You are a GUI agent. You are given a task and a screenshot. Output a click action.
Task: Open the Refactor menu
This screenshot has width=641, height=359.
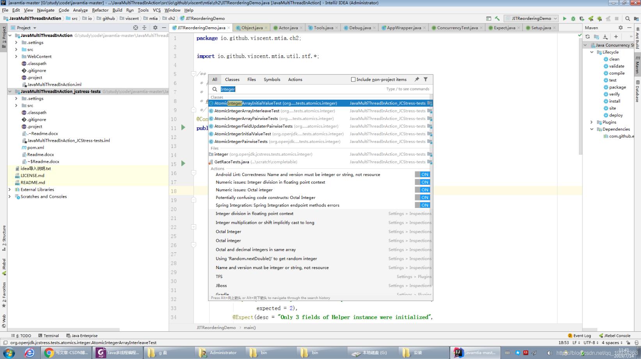coord(100,10)
